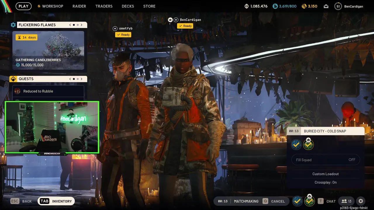Toggle the Ready status under BenCardigan
The image size is (374, 210).
click(x=185, y=26)
